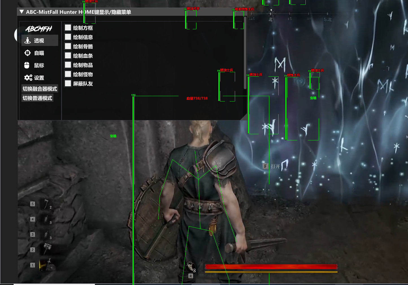
Task: Click the green 宝箱 label on right
Action: pos(313,98)
